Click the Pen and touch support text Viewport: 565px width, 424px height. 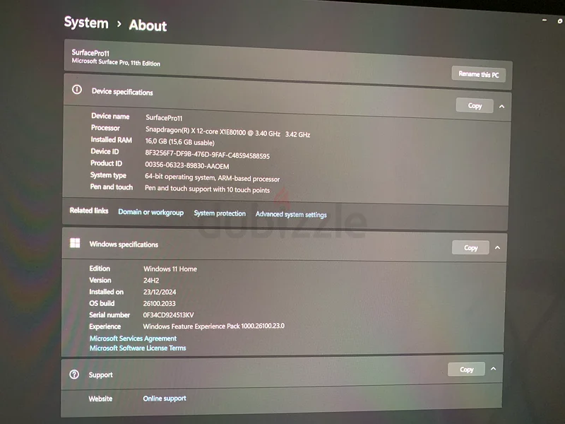[207, 189]
